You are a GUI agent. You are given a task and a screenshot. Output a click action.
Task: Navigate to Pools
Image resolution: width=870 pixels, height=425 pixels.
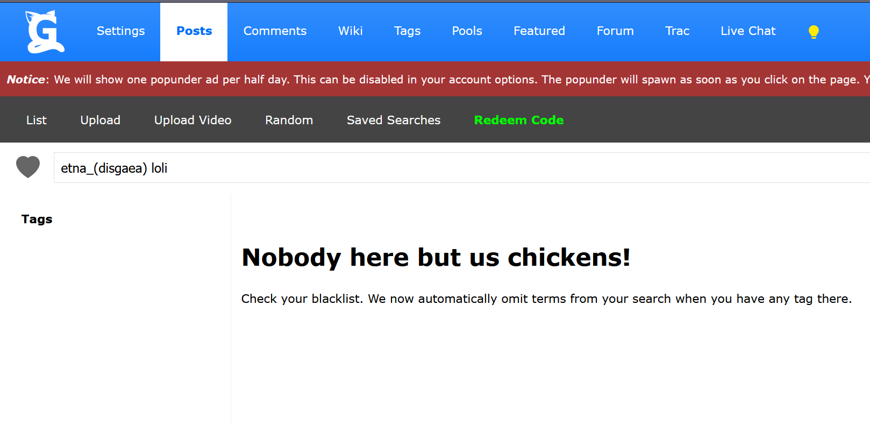tap(467, 31)
